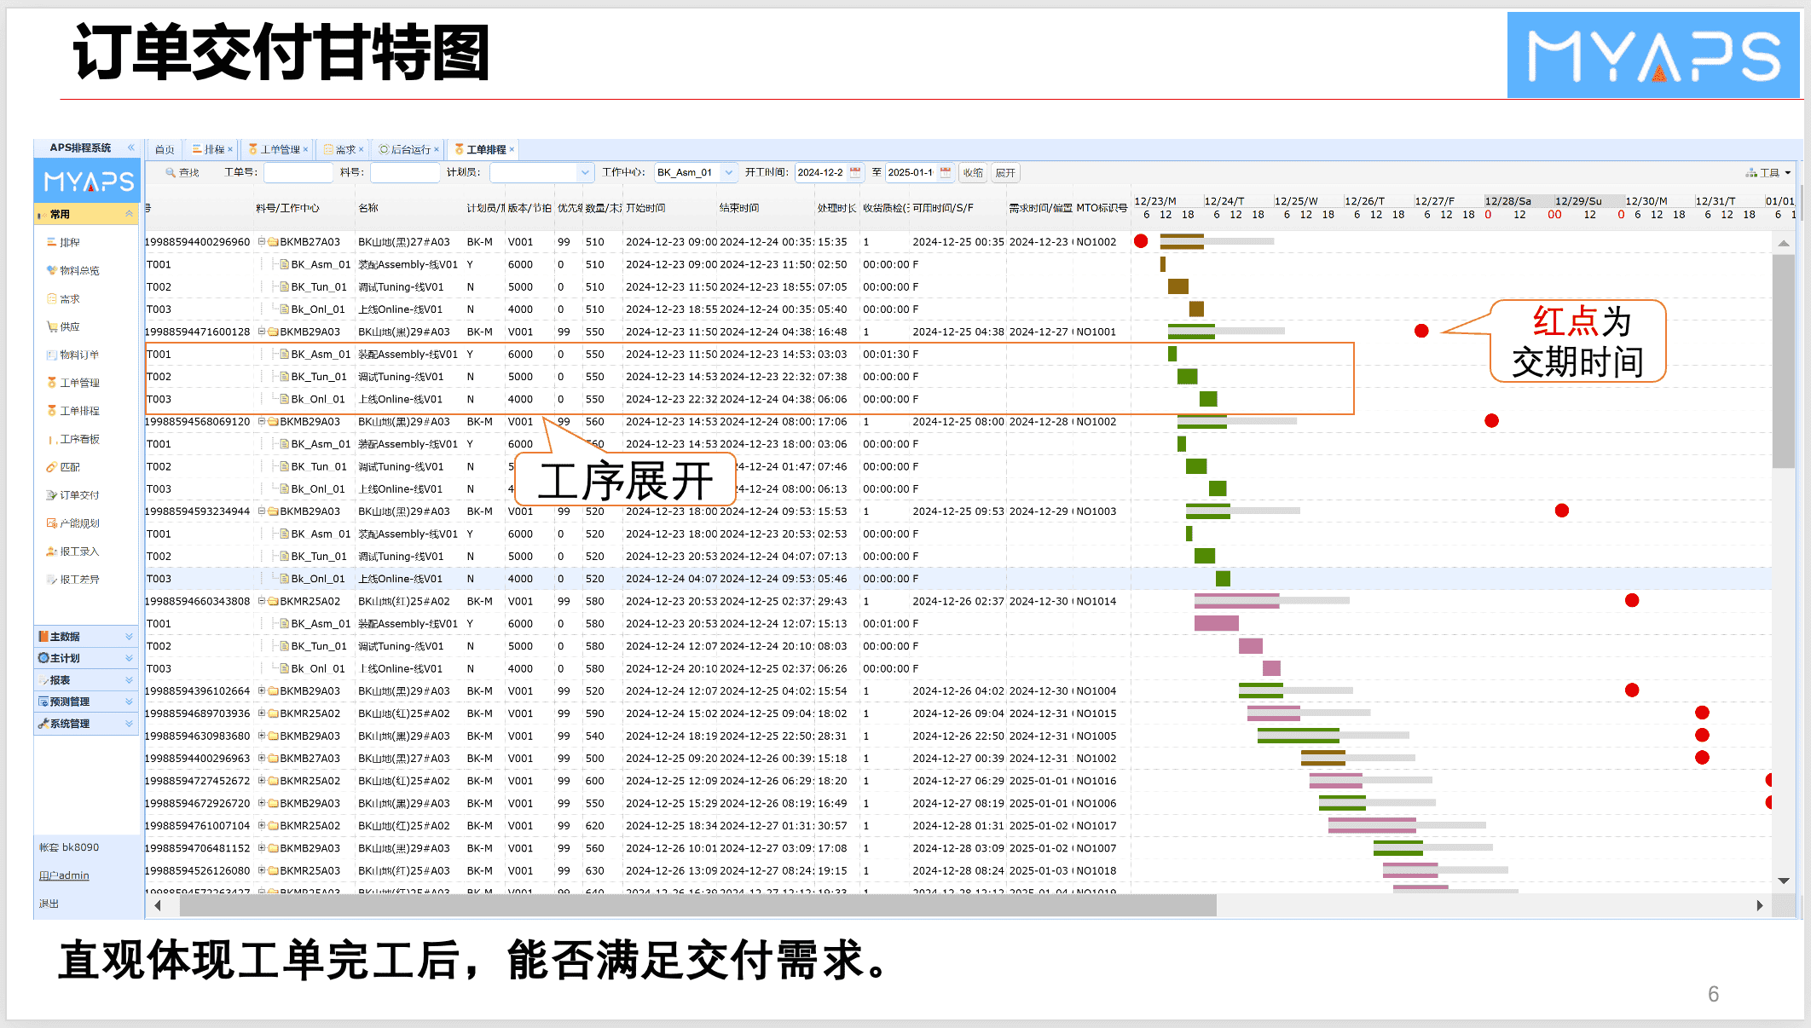Open calendar picker for start date 2024-12-2
This screenshot has width=1811, height=1028.
point(855,172)
